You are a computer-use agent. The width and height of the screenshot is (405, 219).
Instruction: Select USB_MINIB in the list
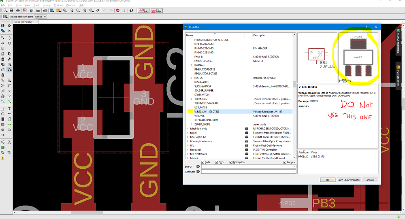click(201, 107)
